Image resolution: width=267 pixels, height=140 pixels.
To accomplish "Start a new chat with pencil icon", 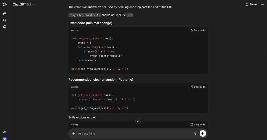I will pyautogui.click(x=5, y=14).
